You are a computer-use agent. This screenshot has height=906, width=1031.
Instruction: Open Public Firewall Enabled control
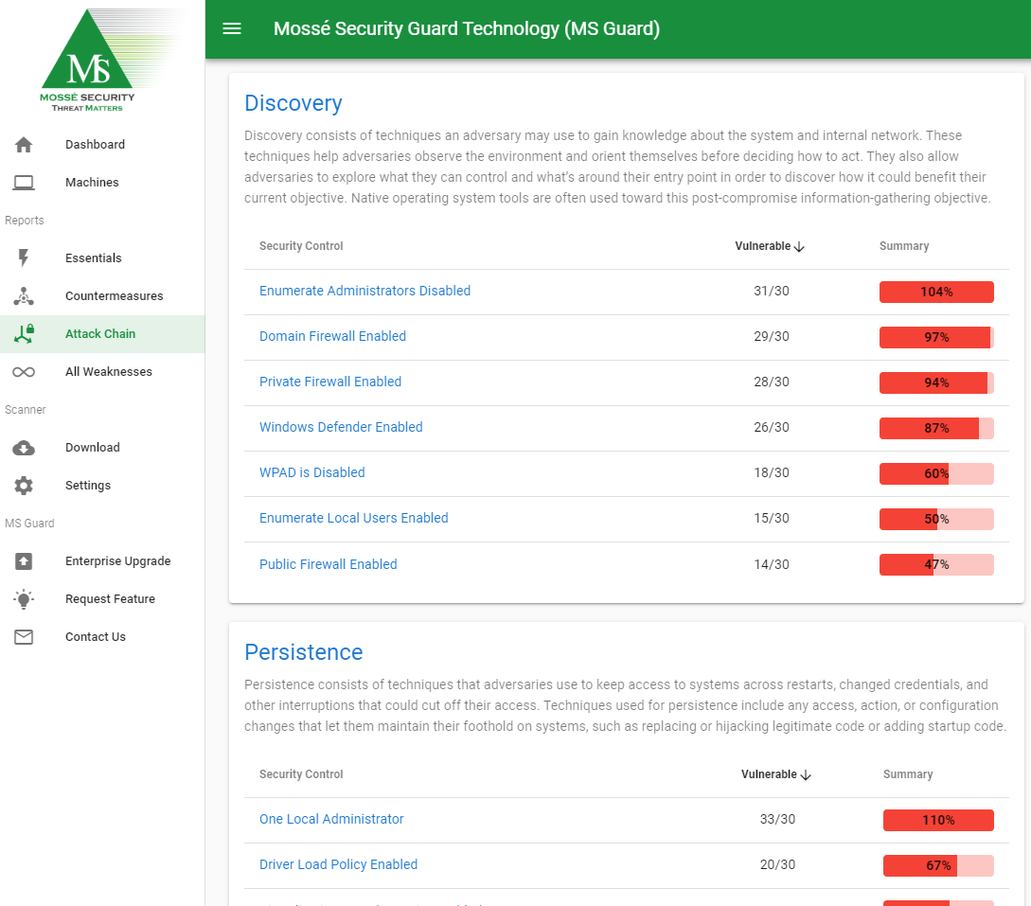pos(329,564)
